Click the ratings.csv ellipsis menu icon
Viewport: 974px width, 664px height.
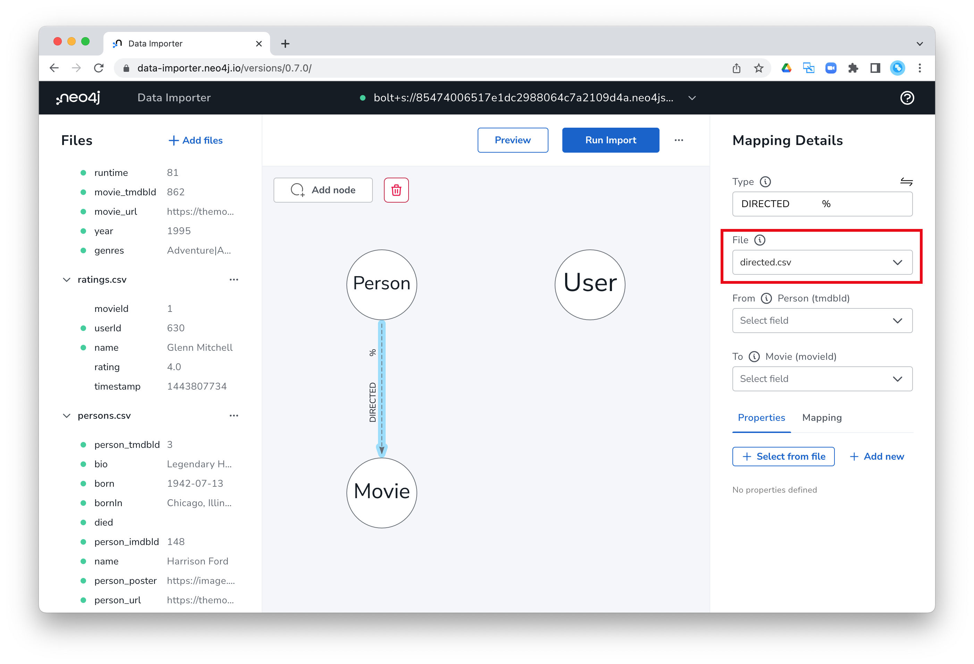pyautogui.click(x=235, y=280)
